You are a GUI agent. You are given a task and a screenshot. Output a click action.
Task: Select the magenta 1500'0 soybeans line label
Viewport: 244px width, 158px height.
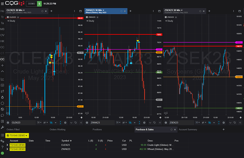point(239,42)
